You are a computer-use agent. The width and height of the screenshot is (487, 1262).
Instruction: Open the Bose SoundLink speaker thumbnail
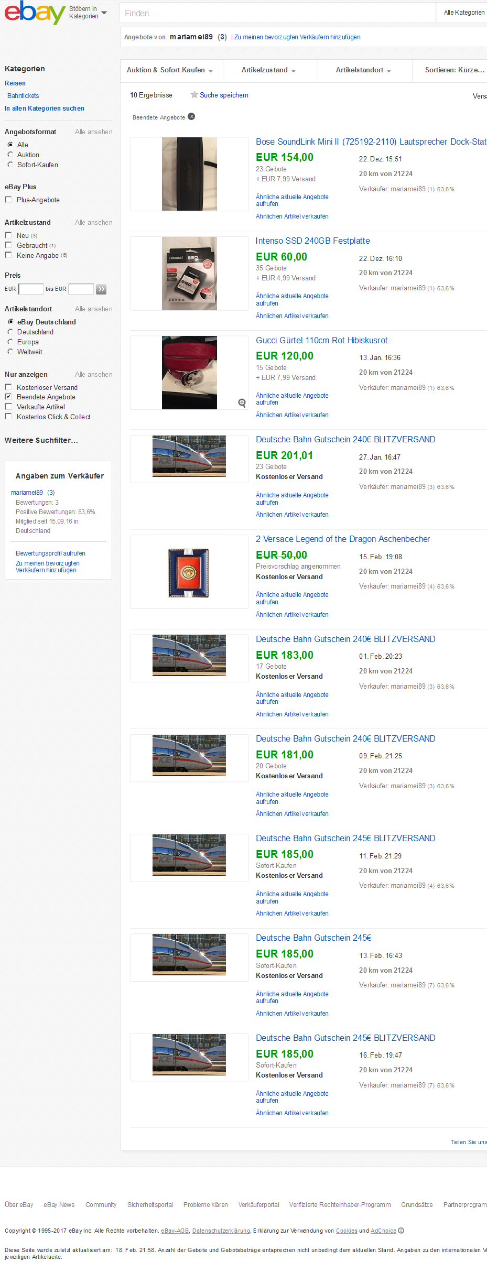tap(189, 174)
